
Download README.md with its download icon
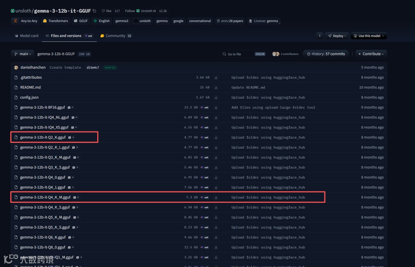[216, 87]
